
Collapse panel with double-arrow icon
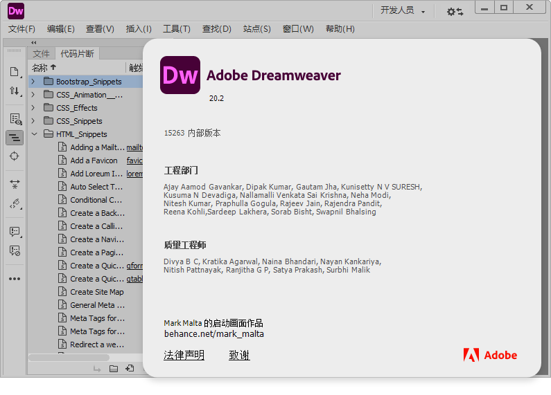tap(34, 42)
